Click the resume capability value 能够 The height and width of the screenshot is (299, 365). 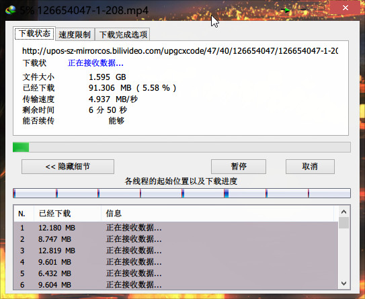pyautogui.click(x=116, y=121)
